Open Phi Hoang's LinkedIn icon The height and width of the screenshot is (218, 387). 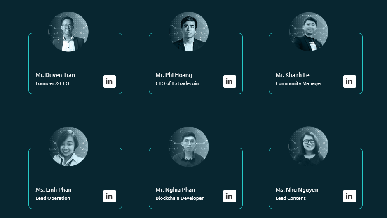(230, 81)
